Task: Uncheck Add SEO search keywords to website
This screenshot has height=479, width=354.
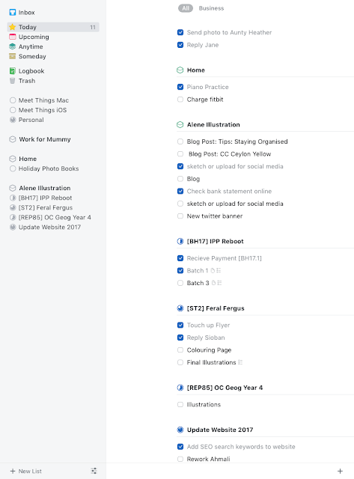Action: 180,447
